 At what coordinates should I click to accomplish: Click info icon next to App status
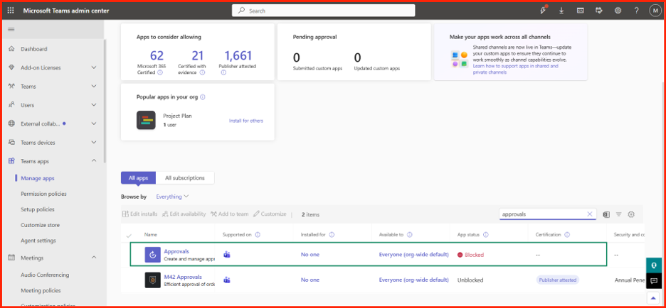pos(486,235)
